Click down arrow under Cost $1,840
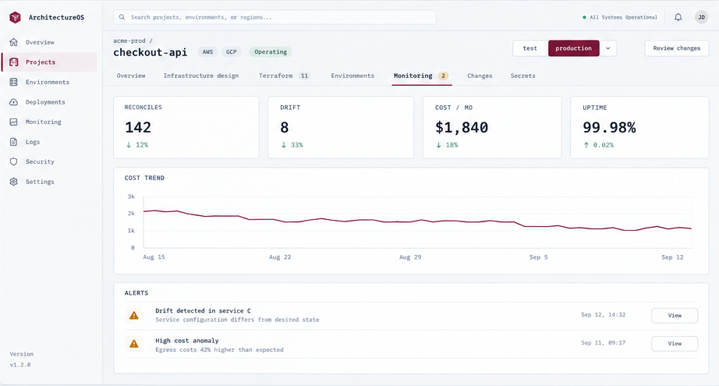 pyautogui.click(x=439, y=145)
